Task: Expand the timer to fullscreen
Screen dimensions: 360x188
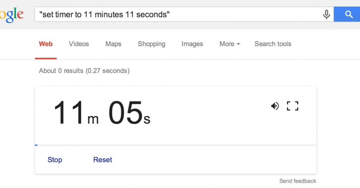Action: 292,106
